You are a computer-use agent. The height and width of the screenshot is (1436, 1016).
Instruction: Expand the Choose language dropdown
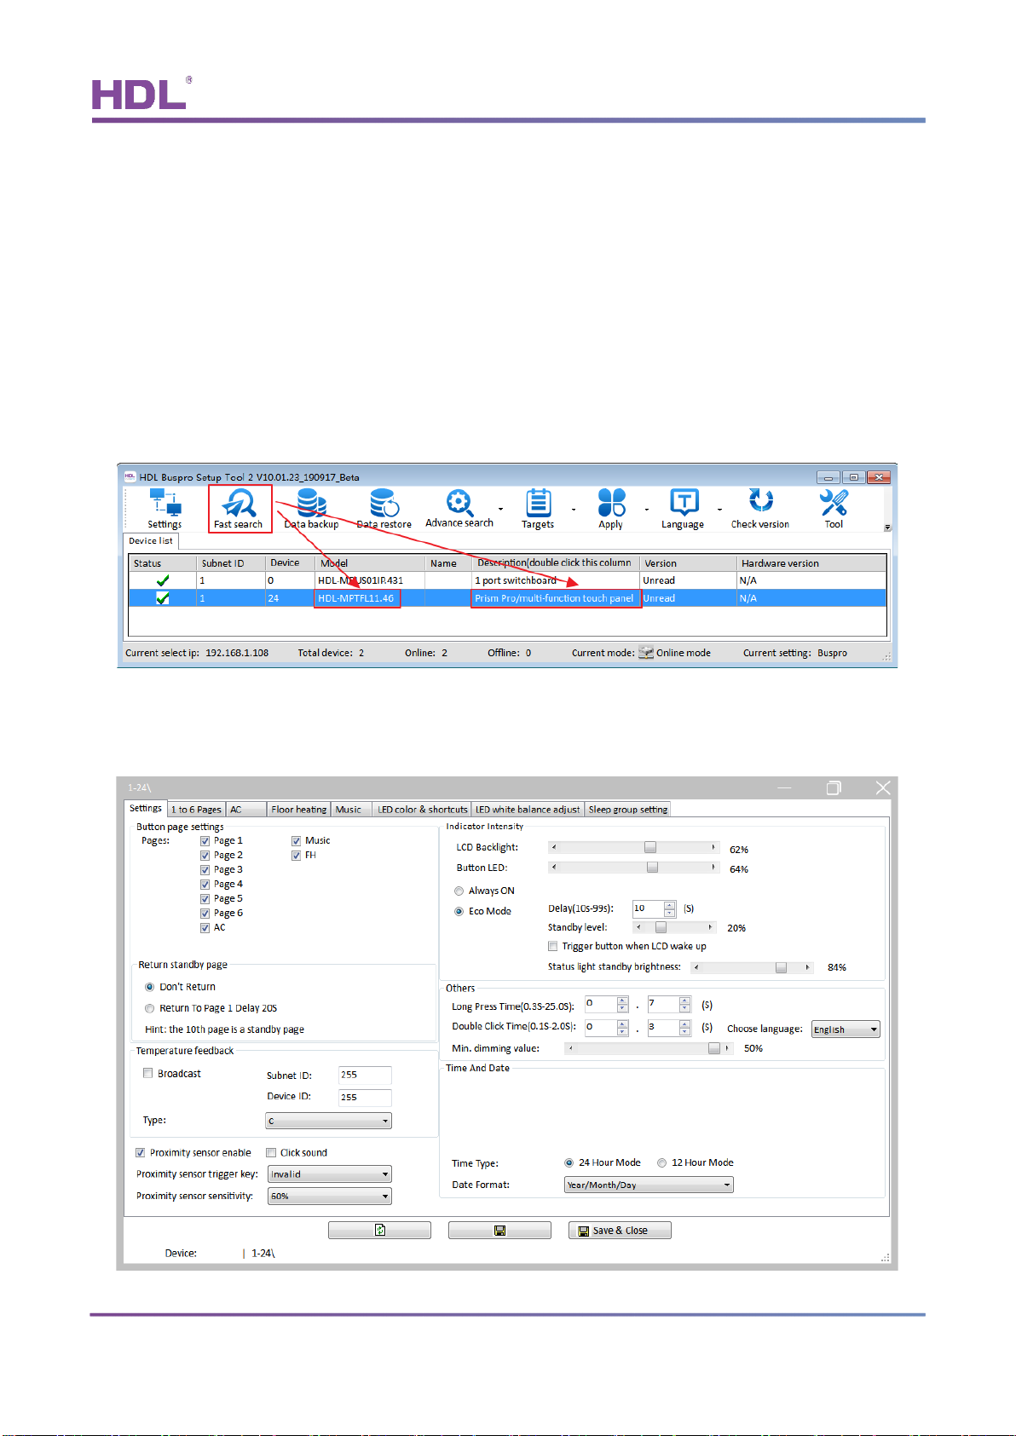845,1029
